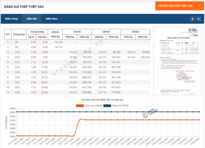205x148 pixels.
Task: Select D20 in the table
Action: [17, 77]
